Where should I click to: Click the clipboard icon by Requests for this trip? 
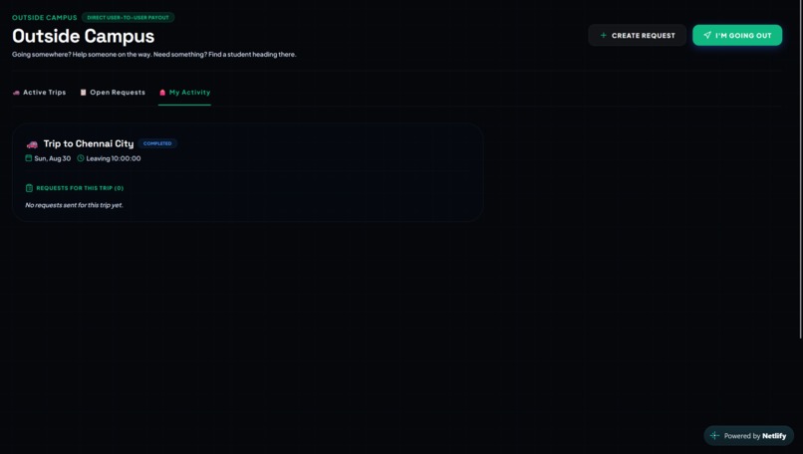tap(29, 188)
